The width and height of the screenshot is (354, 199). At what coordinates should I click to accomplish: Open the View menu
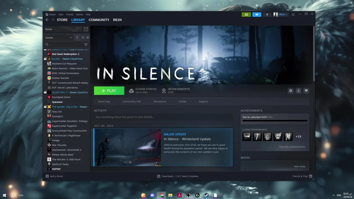pos(61,14)
